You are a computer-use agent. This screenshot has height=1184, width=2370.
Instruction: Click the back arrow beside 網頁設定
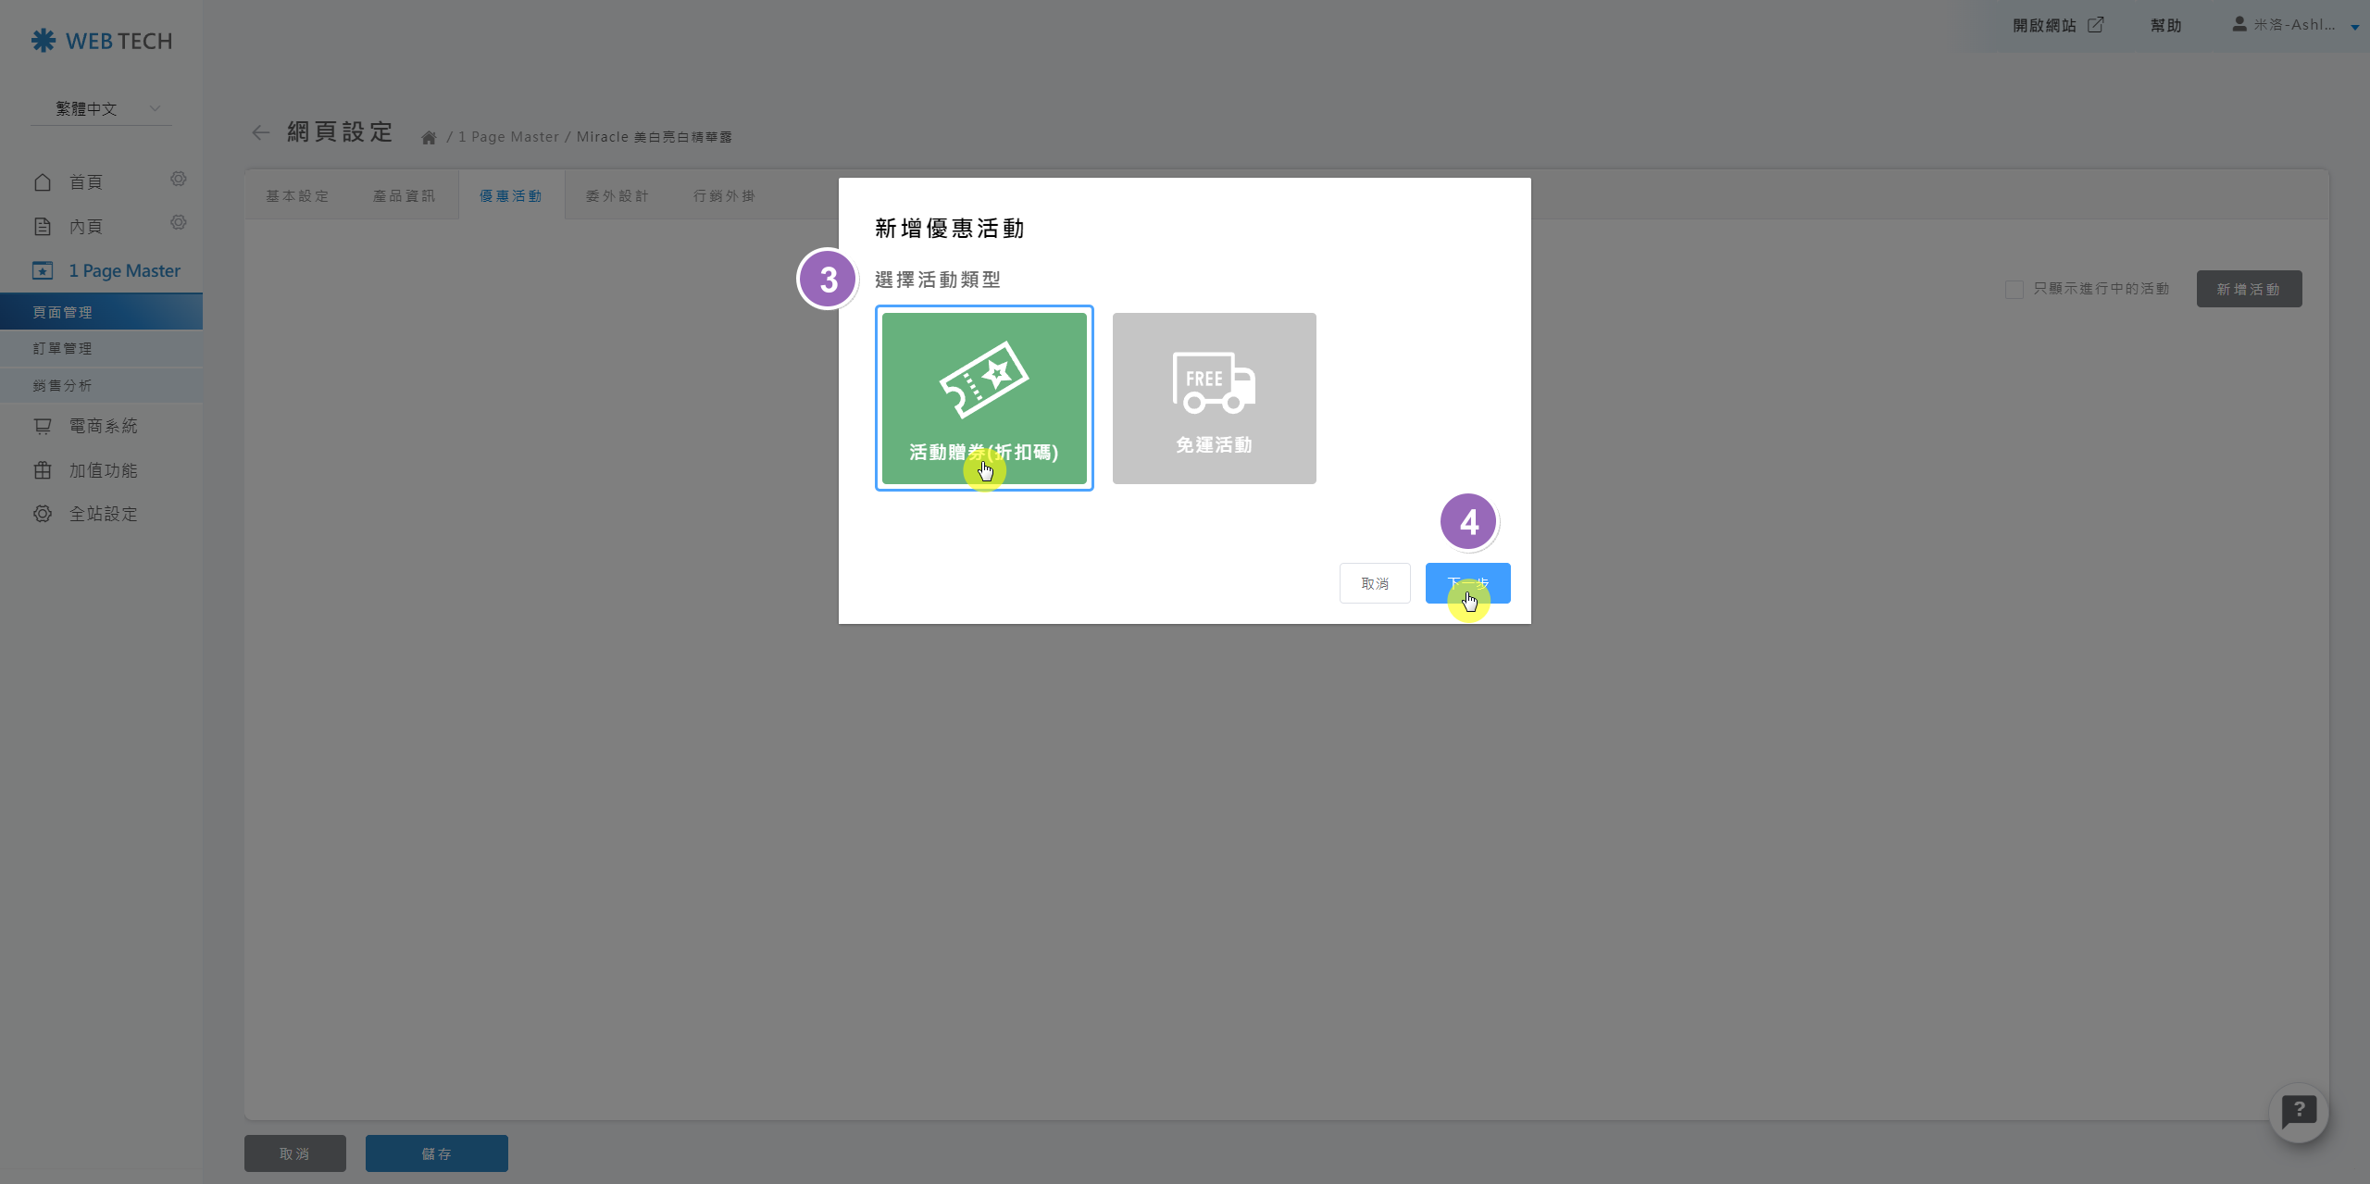pos(261,133)
